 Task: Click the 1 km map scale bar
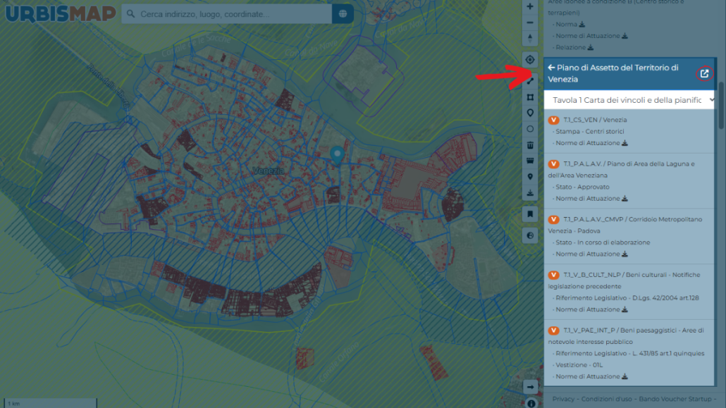pyautogui.click(x=51, y=403)
